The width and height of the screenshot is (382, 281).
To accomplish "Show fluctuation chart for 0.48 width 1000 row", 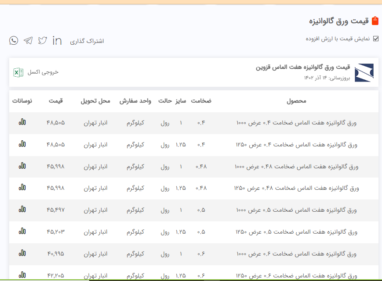I will coord(22,166).
